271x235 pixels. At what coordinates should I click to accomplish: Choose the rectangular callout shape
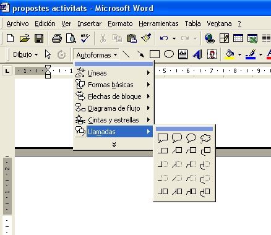click(163, 138)
